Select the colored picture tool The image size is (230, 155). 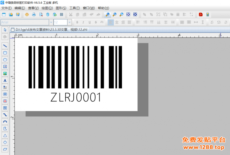tap(5, 74)
